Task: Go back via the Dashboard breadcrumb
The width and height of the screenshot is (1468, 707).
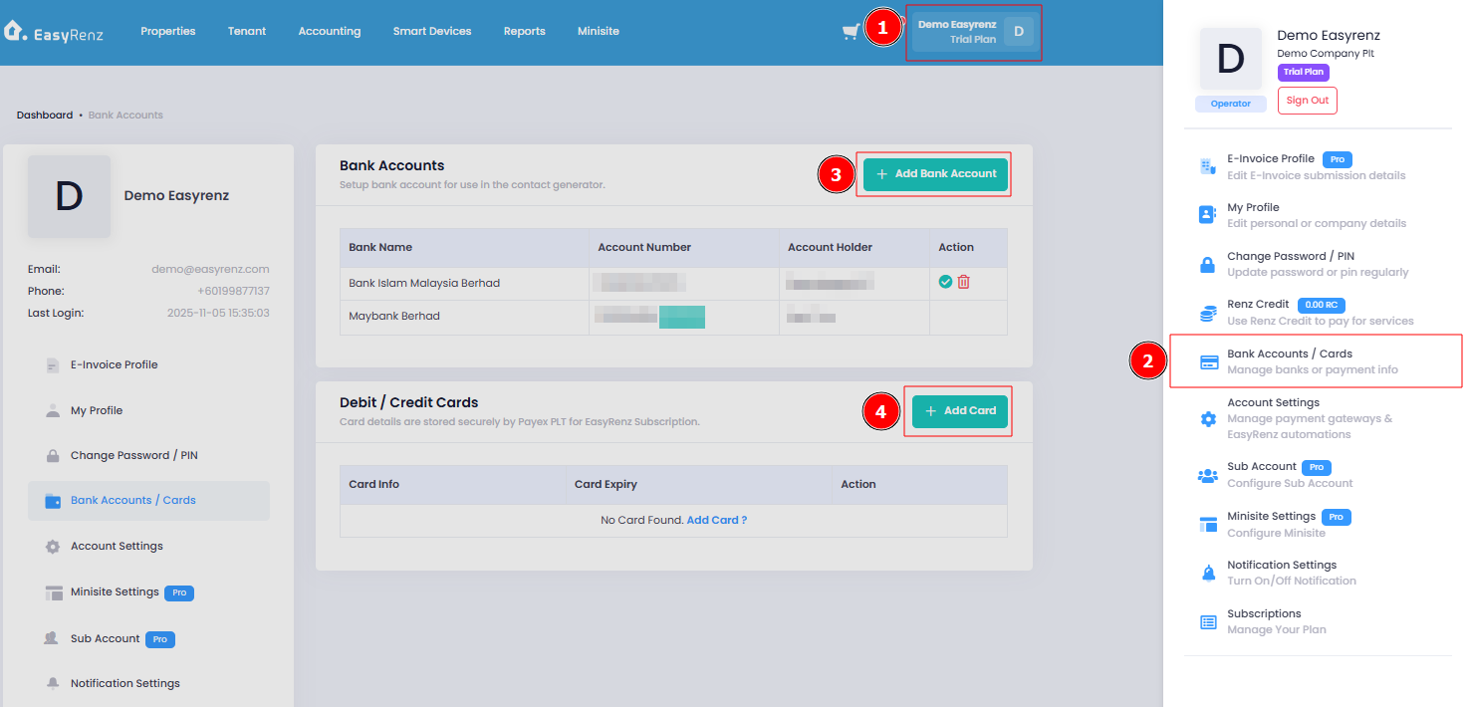Action: (45, 115)
